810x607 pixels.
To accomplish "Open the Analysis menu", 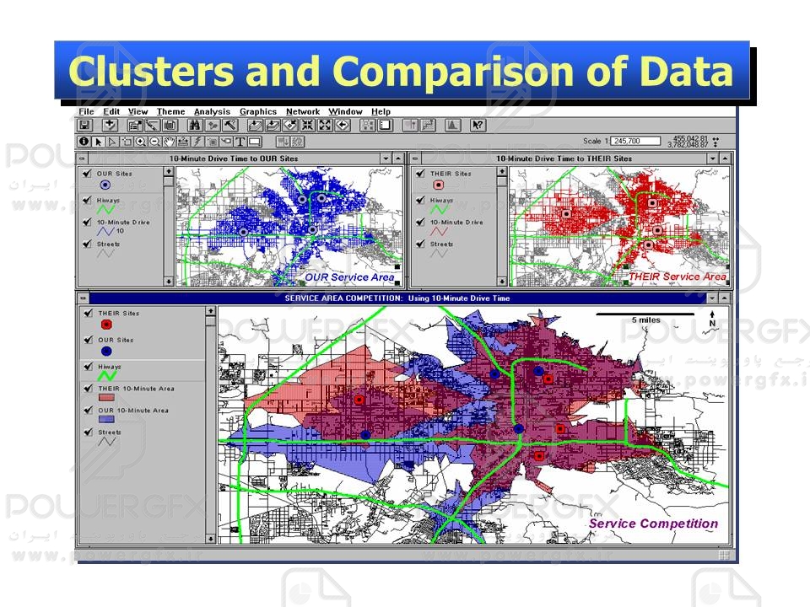I will coord(211,111).
